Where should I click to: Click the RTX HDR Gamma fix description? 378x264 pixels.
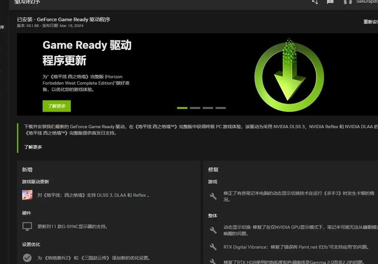pos(294,262)
